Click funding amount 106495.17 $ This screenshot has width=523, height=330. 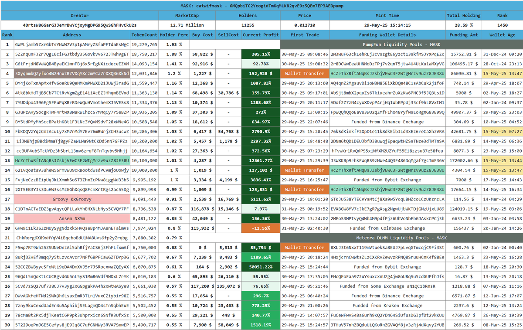coord(463,64)
